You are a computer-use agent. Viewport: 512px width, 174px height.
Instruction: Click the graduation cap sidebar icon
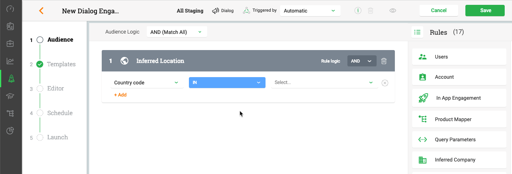pos(11,96)
